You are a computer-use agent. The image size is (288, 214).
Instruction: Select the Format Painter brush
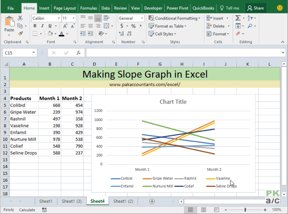pyautogui.click(x=20, y=34)
